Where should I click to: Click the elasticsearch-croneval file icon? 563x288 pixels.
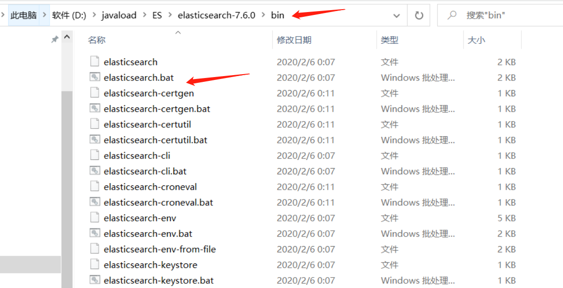pyautogui.click(x=95, y=186)
